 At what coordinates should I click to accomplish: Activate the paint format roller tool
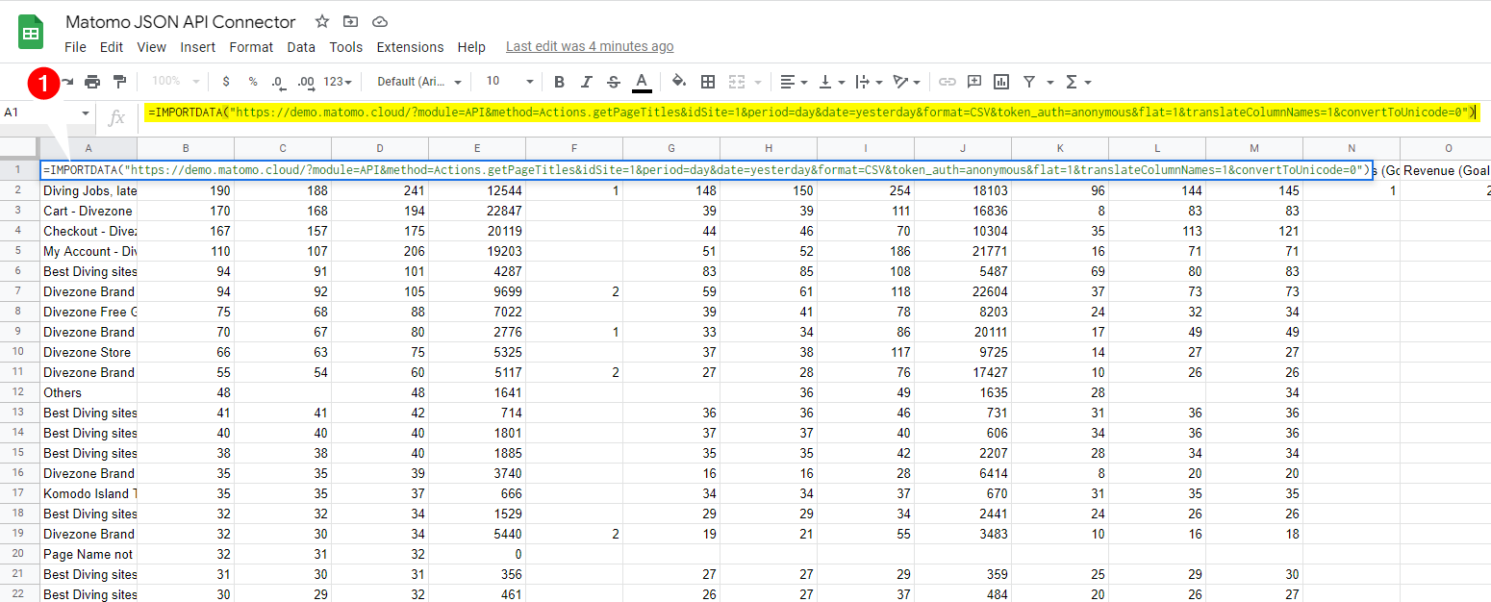point(119,82)
